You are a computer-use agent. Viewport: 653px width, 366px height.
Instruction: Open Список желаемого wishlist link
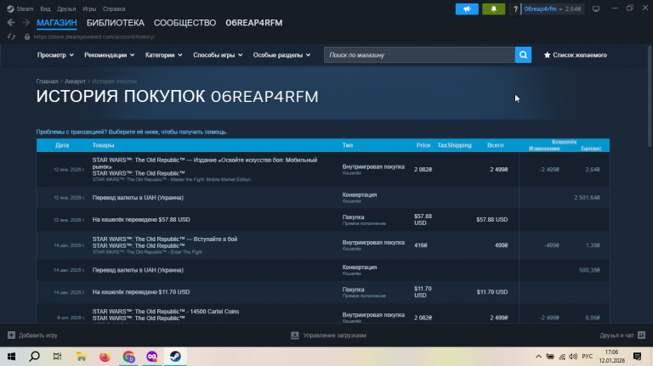coord(575,55)
